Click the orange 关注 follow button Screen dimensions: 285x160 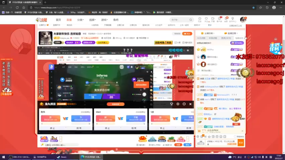[x=187, y=33]
